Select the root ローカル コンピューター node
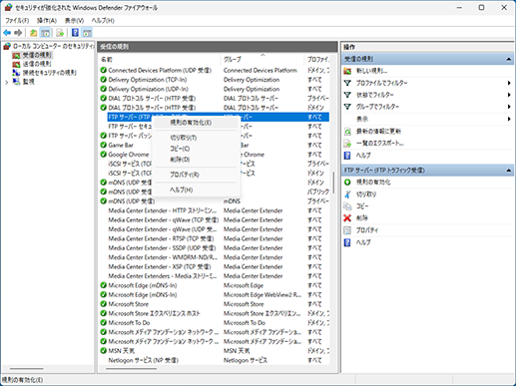516x386 pixels. 53,46
